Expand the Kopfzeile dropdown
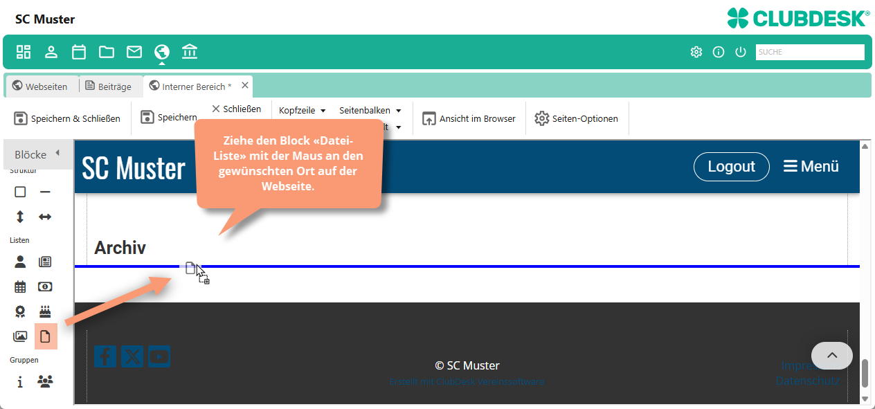The height and width of the screenshot is (409, 875). point(302,110)
